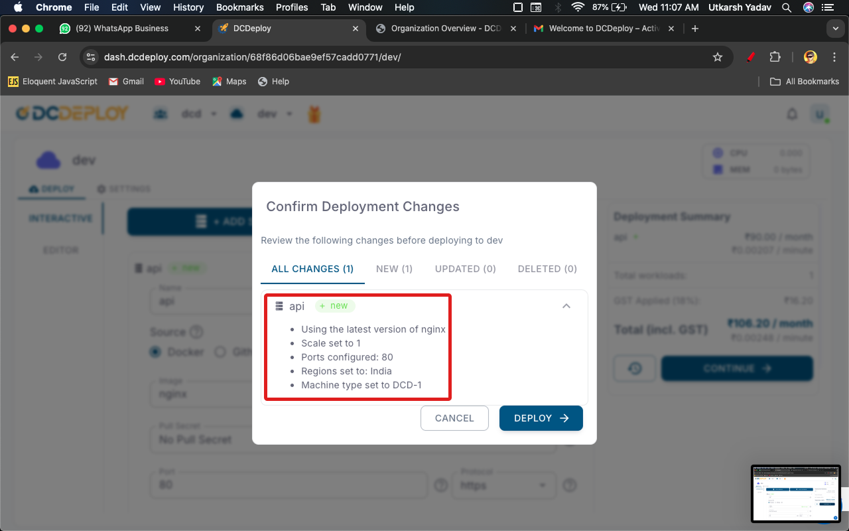This screenshot has height=531, width=849.
Task: Click api workload server icon in dialog
Action: click(279, 306)
